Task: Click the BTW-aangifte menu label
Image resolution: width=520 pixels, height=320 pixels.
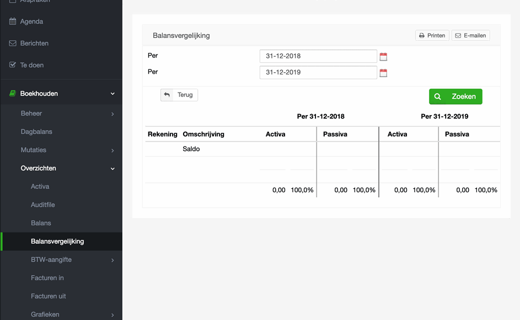Action: 51,260
